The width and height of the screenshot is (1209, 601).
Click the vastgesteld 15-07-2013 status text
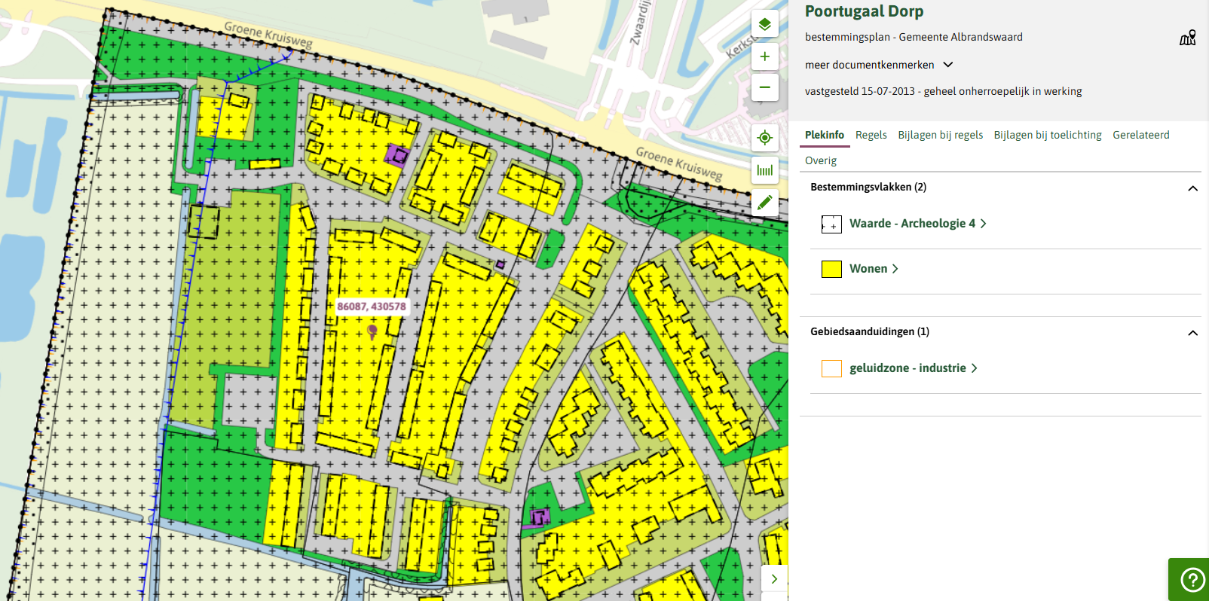(944, 91)
